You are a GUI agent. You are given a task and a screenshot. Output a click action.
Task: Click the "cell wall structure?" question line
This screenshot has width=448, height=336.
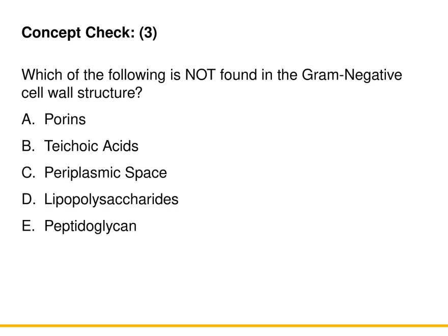82,94
